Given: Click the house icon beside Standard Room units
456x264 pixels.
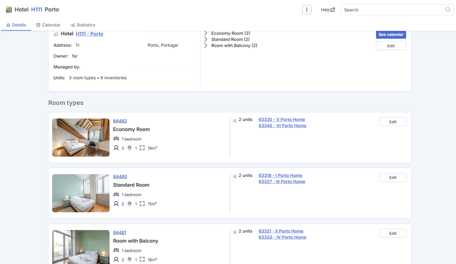Looking at the screenshot, I should 235,176.
